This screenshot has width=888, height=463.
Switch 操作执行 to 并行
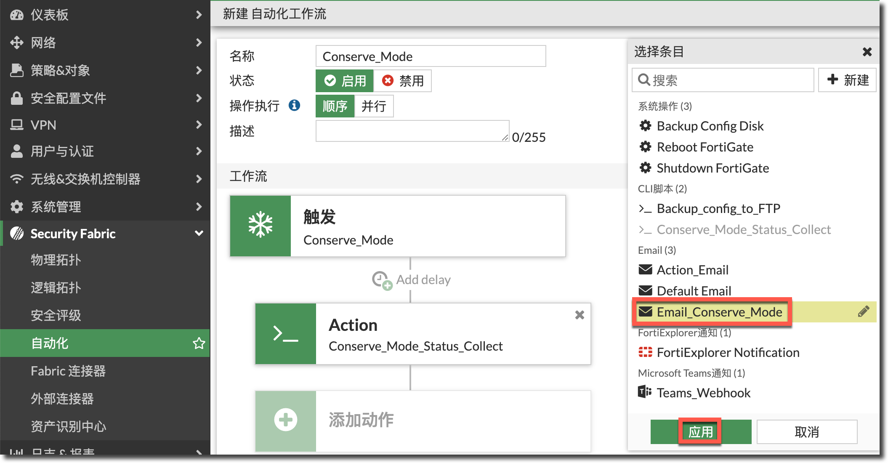coord(374,106)
